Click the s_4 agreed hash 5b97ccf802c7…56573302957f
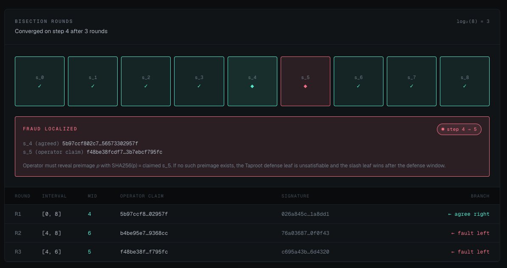 pyautogui.click(x=100, y=144)
